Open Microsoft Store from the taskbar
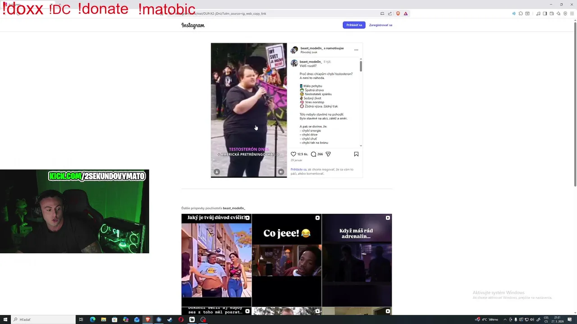Viewport: 577px width, 324px height. [114, 319]
